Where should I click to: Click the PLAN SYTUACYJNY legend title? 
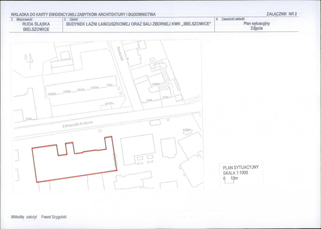(x=241, y=168)
